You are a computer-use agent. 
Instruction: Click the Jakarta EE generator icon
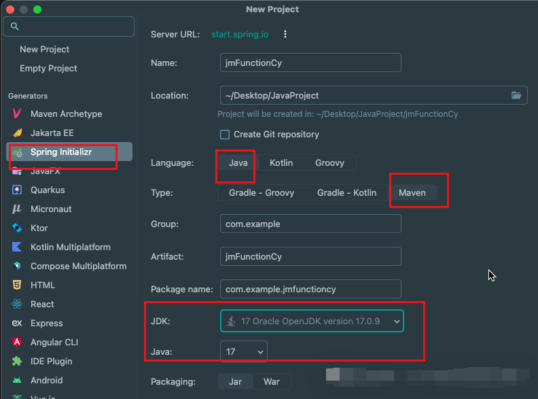click(17, 133)
